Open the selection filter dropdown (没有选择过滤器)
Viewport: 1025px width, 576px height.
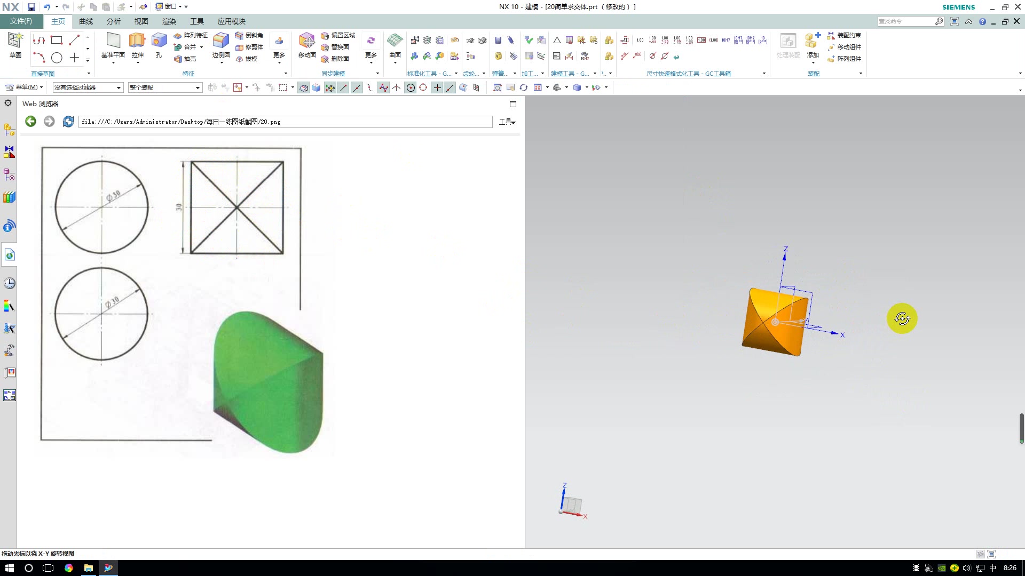click(88, 87)
